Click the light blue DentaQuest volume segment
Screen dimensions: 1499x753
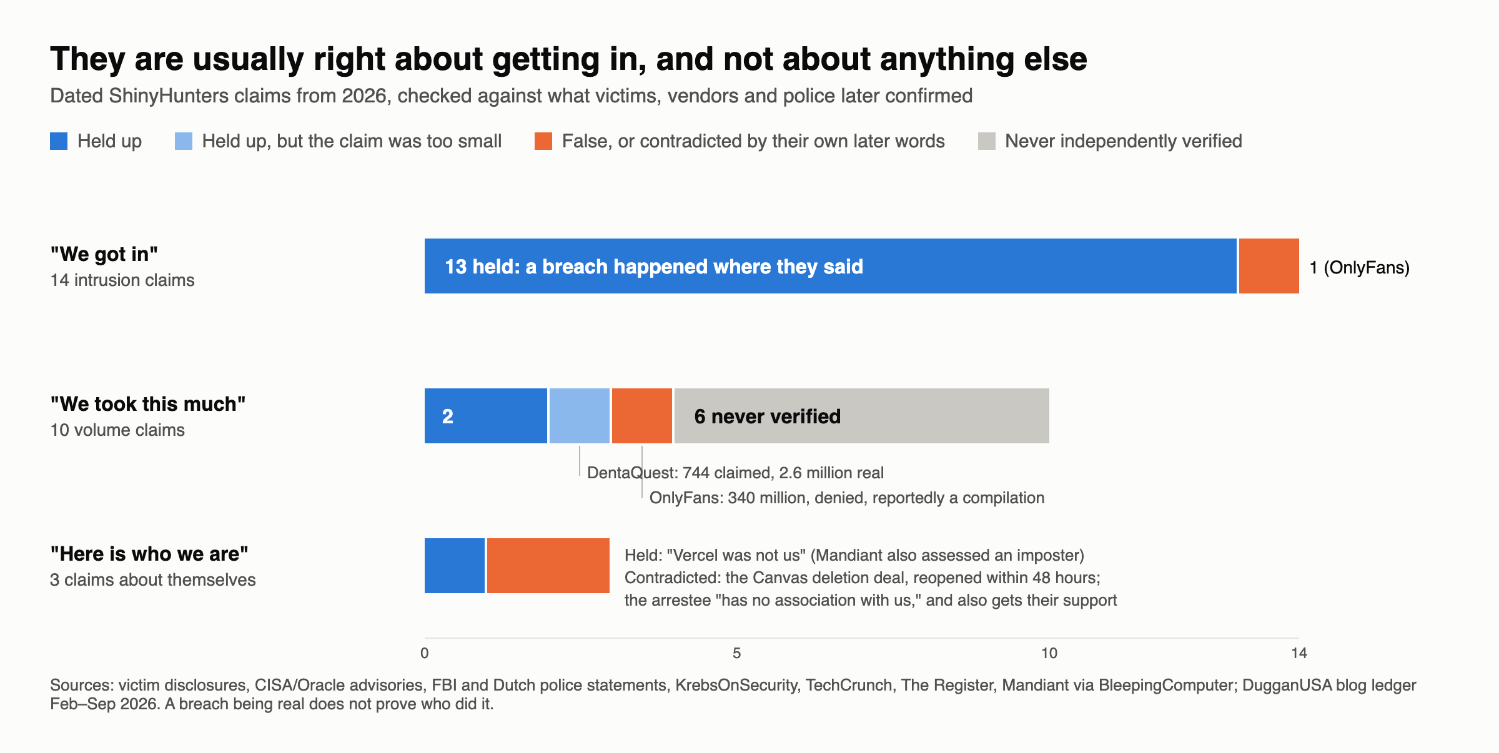(580, 416)
